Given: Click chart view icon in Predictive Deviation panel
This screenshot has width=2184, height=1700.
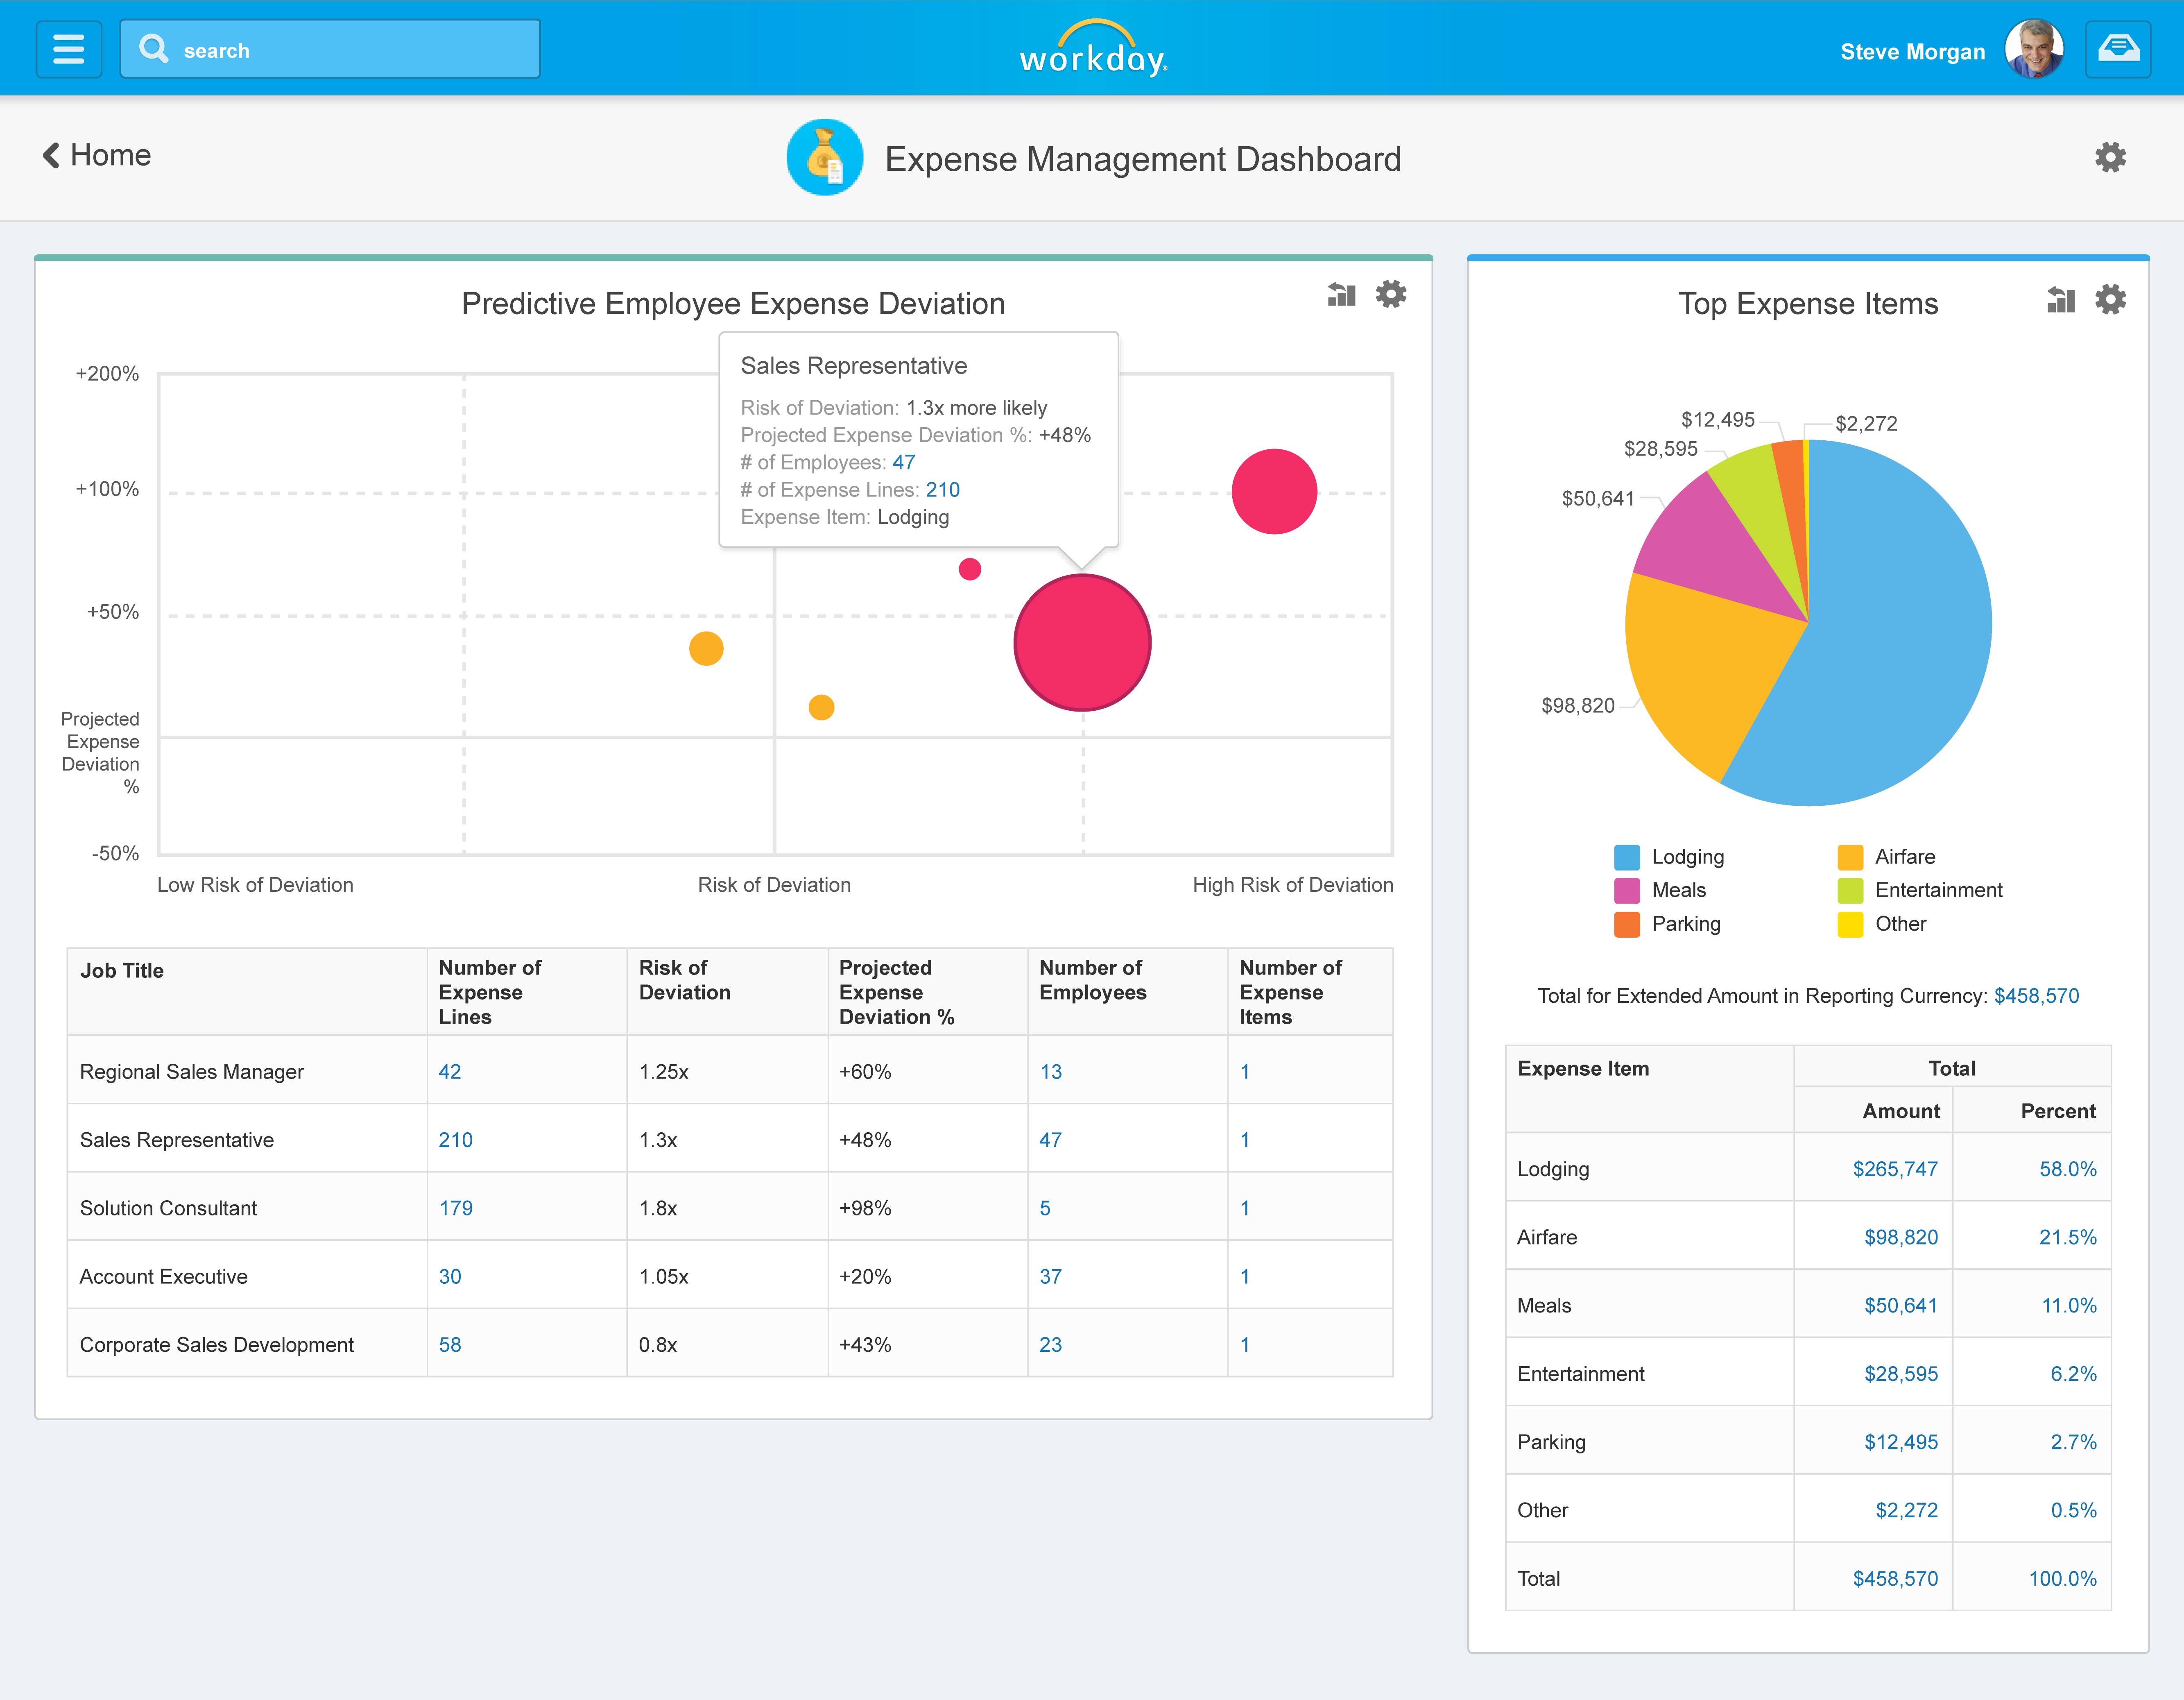Looking at the screenshot, I should 1341,295.
